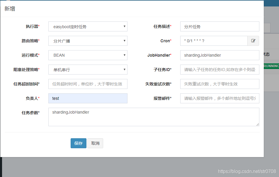Click the 任务参数 textarea resize handle

click(258, 124)
